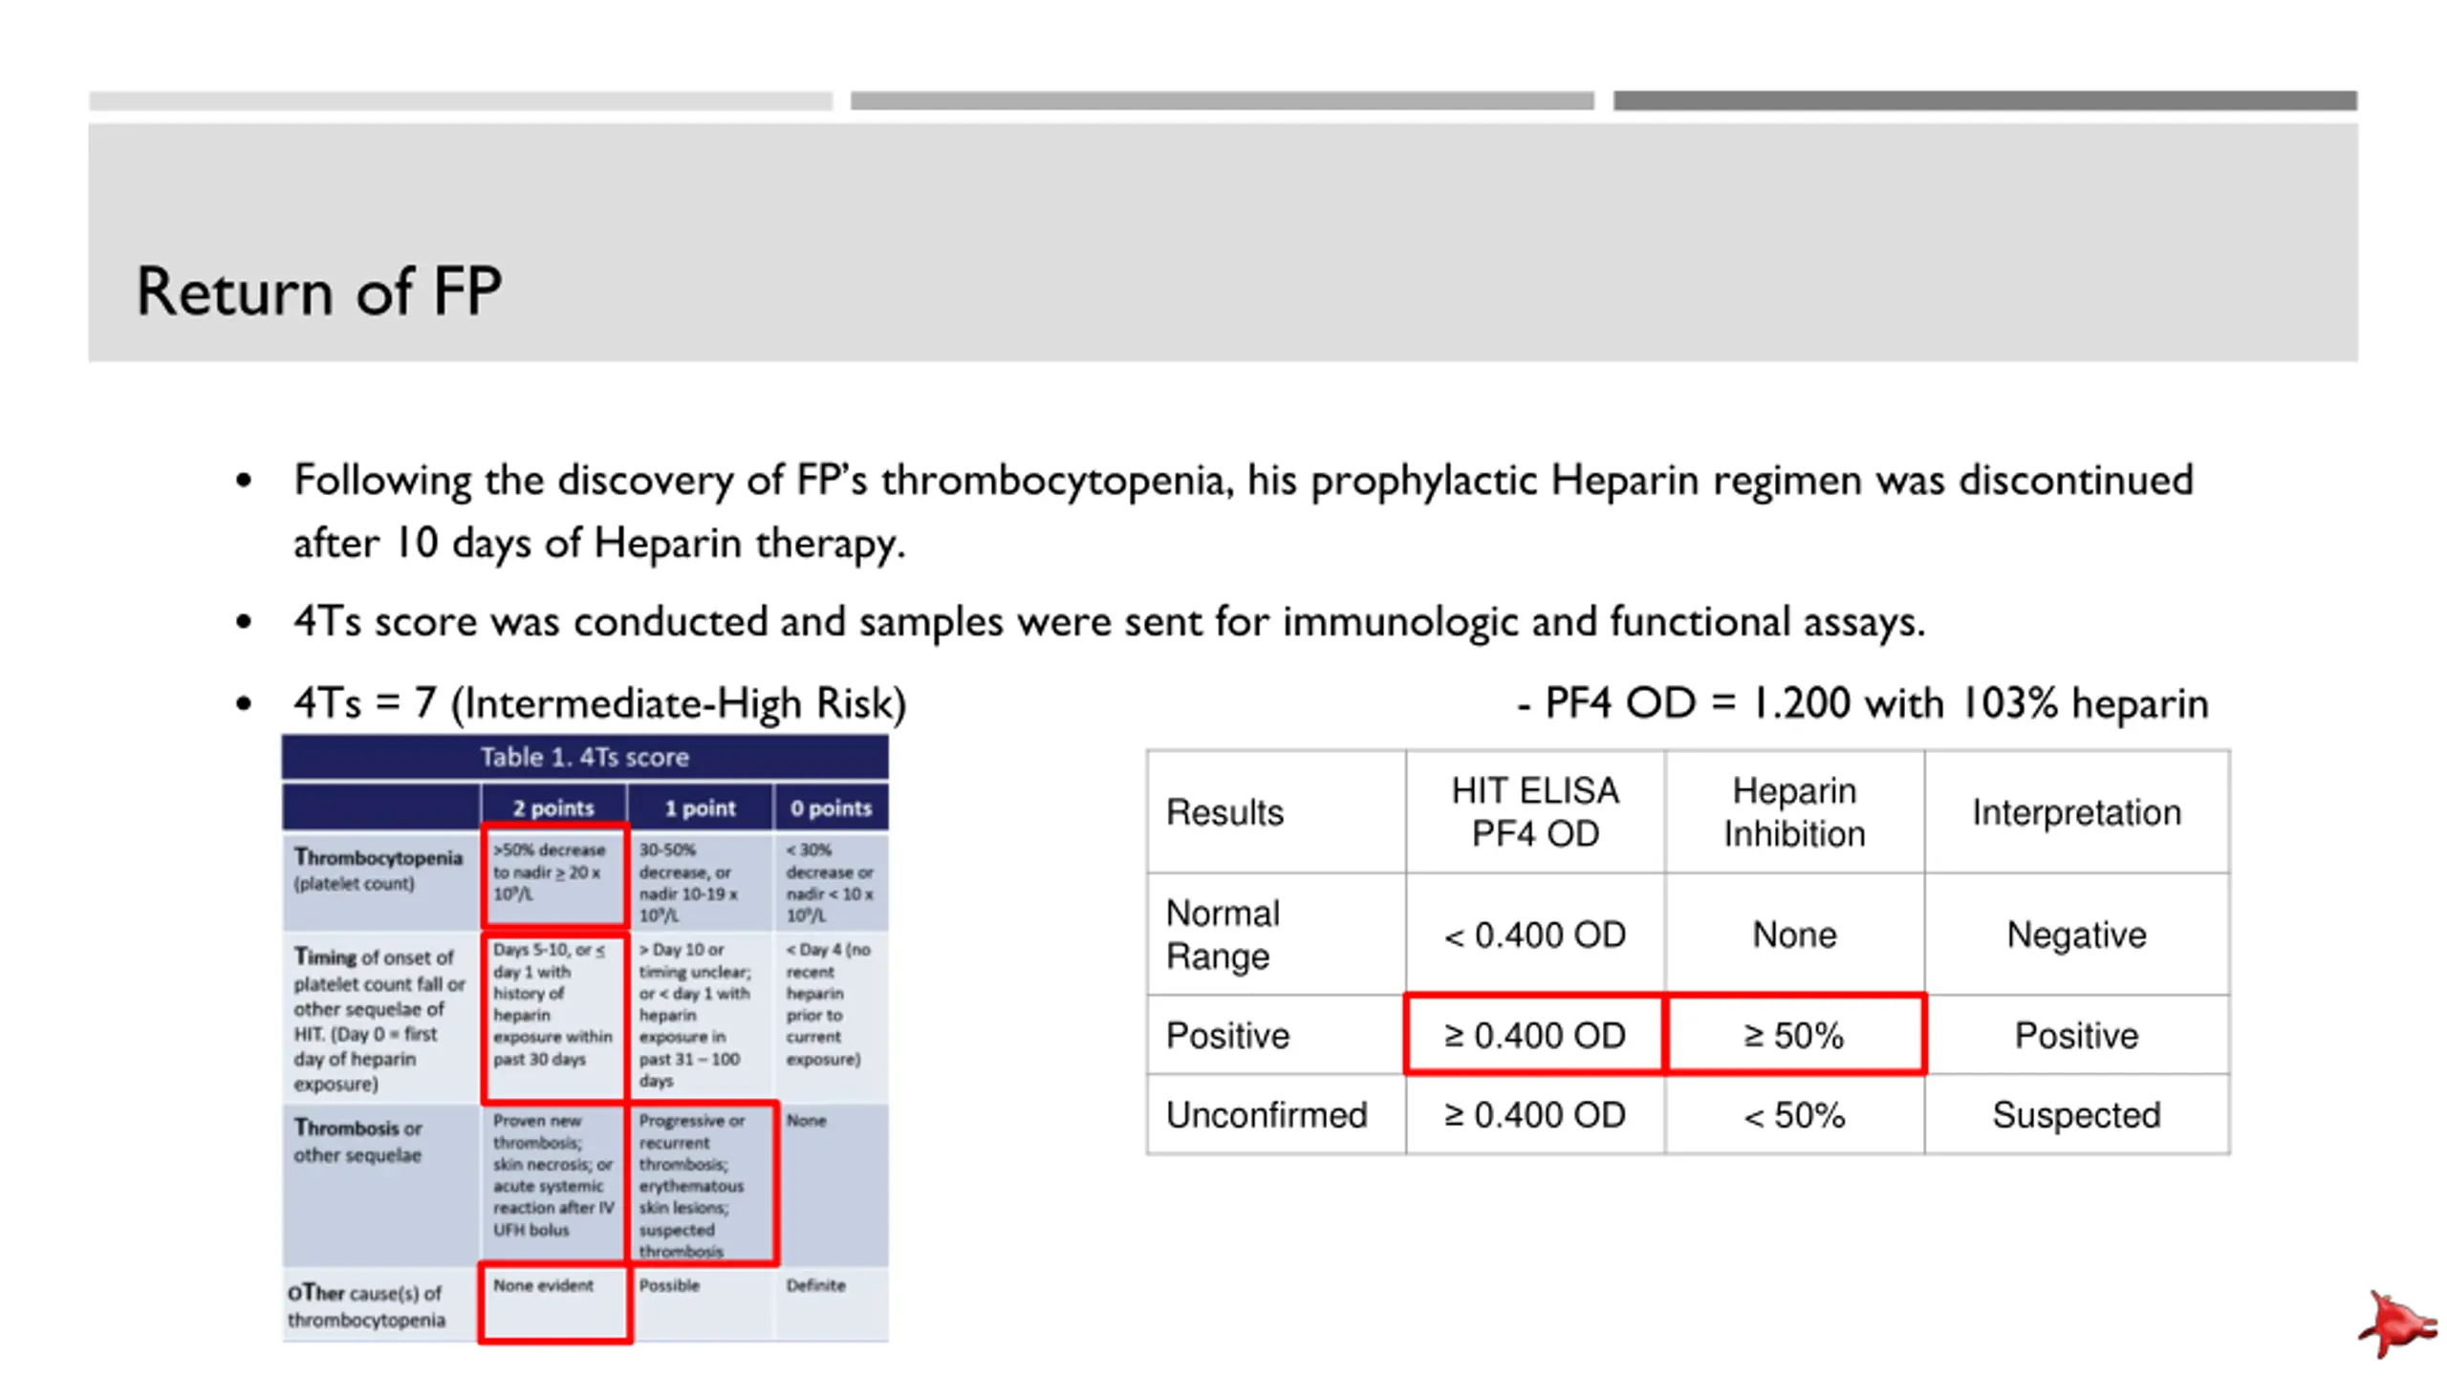2447x1376 pixels.
Task: Click the 'None' heparin inhibition cell
Action: pyautogui.click(x=1794, y=935)
